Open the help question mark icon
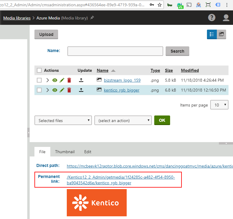Viewport: 233px width, 219px height. tap(212, 18)
